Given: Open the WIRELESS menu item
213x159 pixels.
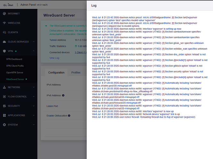Looking at the screenshot, I should coord(19,23).
